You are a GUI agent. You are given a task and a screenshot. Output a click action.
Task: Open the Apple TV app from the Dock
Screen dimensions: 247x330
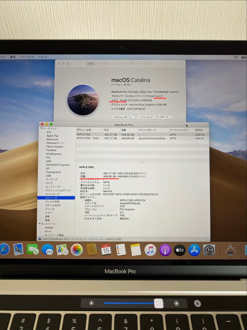click(x=180, y=250)
